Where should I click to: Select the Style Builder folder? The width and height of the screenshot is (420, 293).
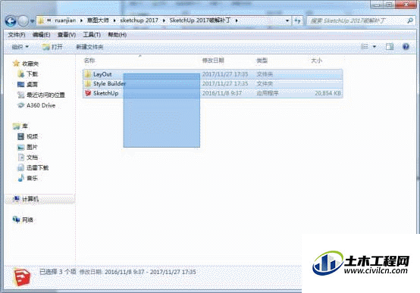point(213,84)
